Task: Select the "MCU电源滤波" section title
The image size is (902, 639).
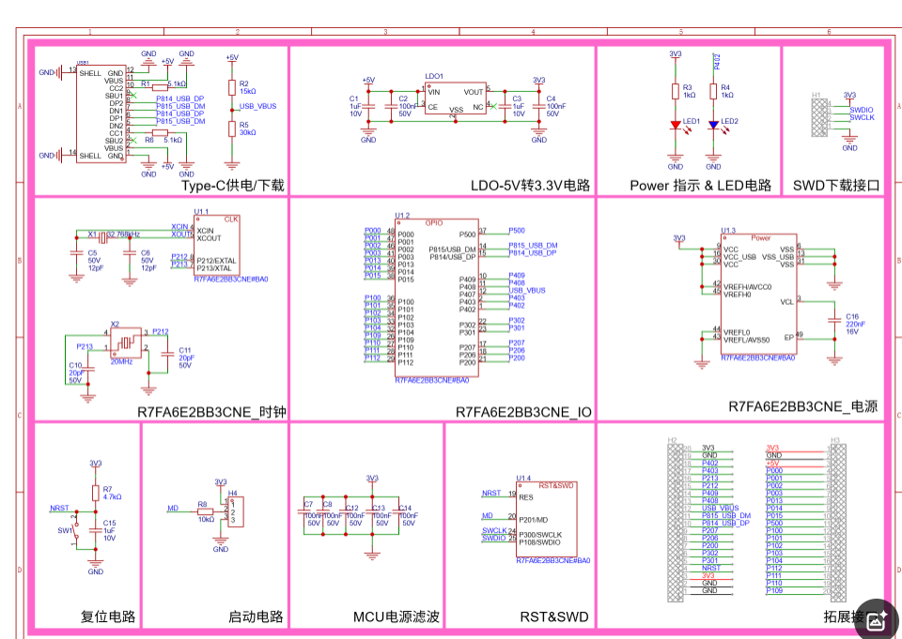Action: click(397, 617)
